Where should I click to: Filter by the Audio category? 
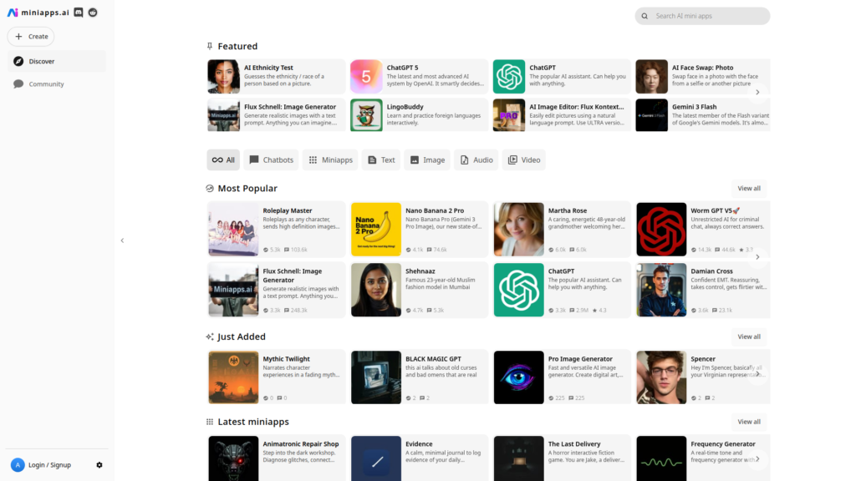coord(476,159)
